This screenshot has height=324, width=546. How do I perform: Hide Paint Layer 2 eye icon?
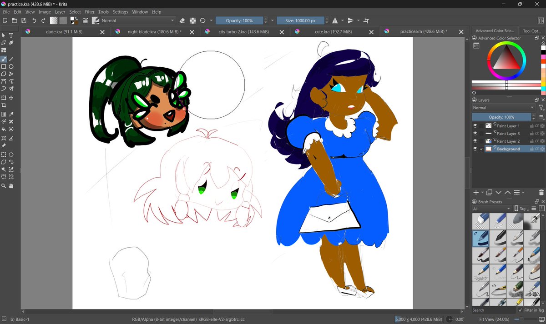pos(475,141)
